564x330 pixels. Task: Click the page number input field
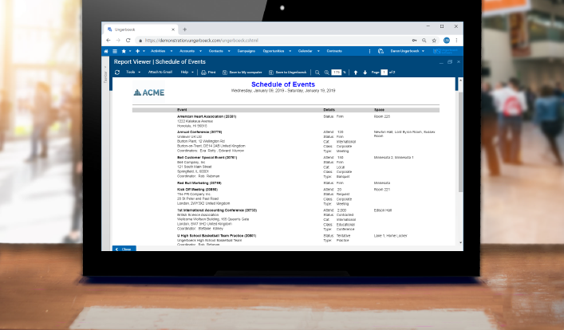click(385, 73)
